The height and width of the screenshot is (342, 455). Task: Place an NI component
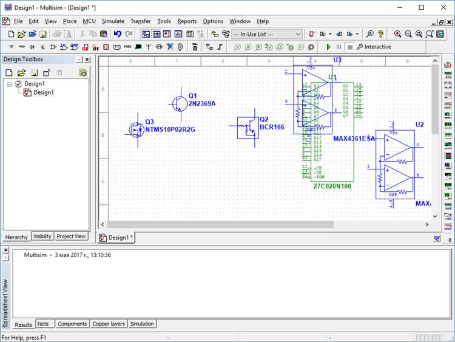(x=170, y=47)
